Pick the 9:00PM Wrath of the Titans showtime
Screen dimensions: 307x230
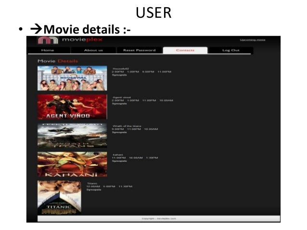coord(118,129)
